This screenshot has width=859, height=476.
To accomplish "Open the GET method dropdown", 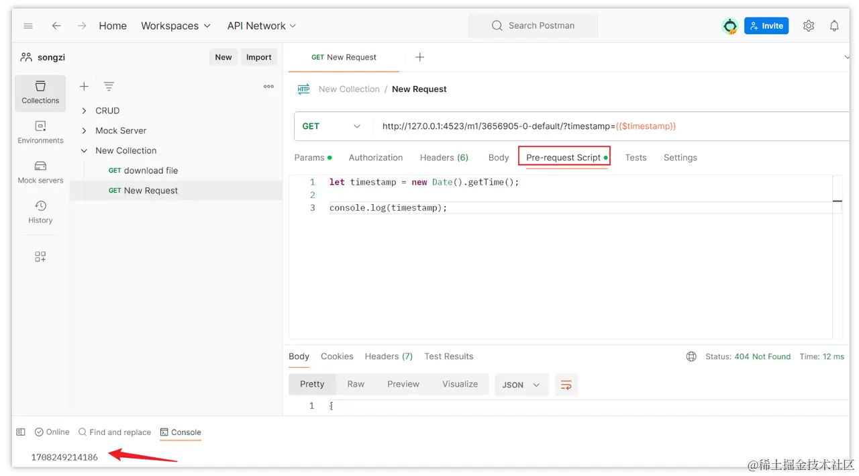I will pos(333,126).
